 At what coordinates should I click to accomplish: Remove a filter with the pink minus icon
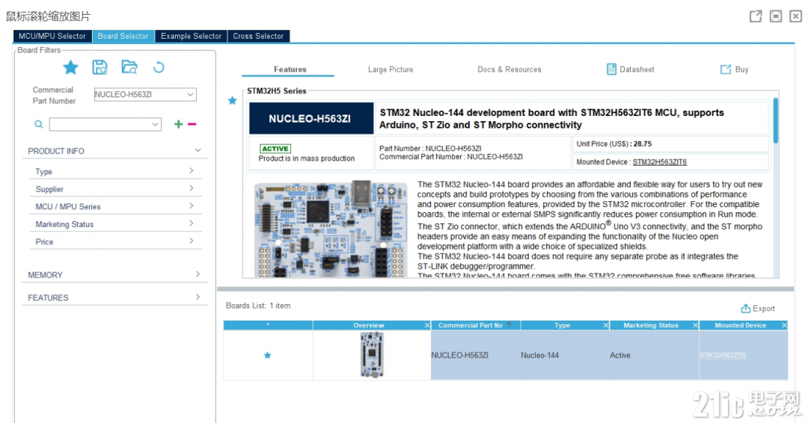[x=192, y=124]
